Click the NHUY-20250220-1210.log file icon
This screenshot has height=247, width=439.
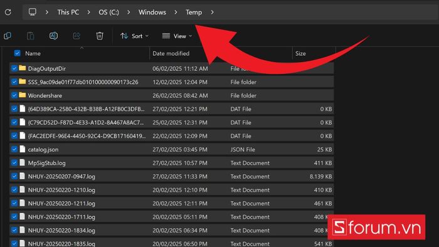pos(23,189)
